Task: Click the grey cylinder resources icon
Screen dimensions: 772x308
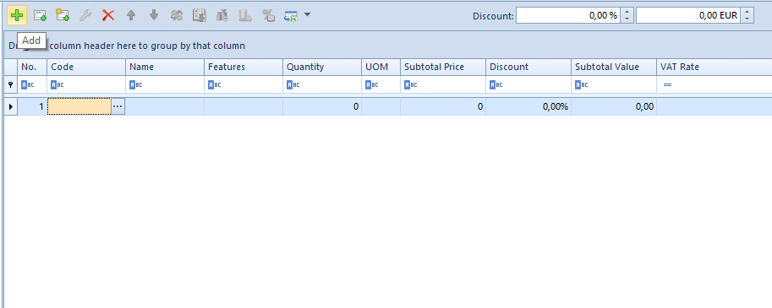Action: (245, 16)
